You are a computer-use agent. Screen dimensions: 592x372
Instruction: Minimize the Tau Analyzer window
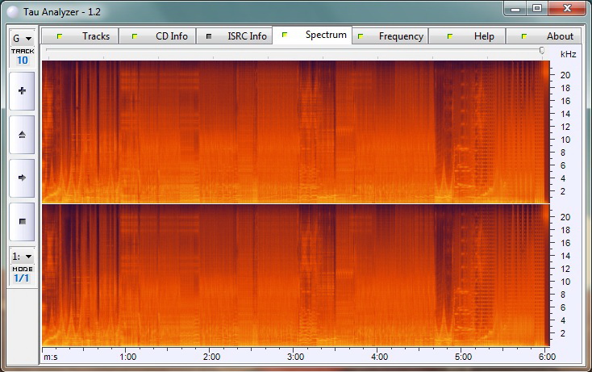(515, 9)
